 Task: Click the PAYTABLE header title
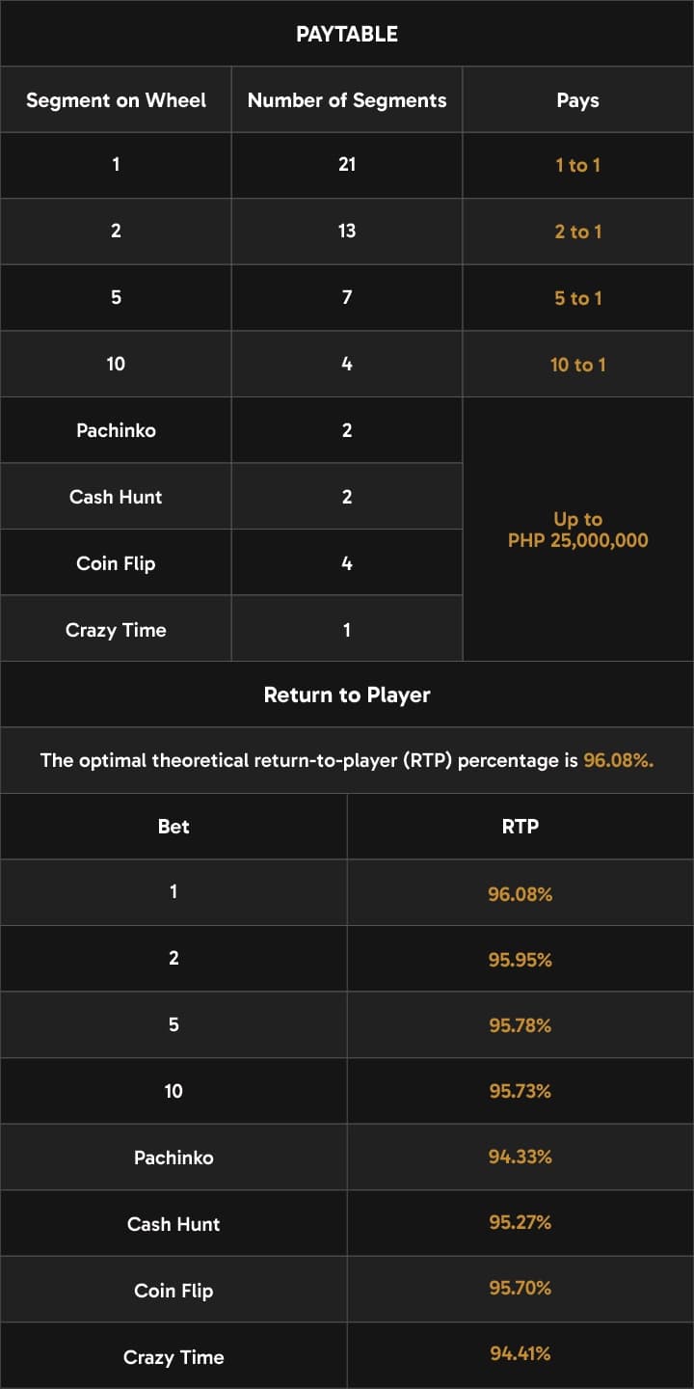(347, 34)
